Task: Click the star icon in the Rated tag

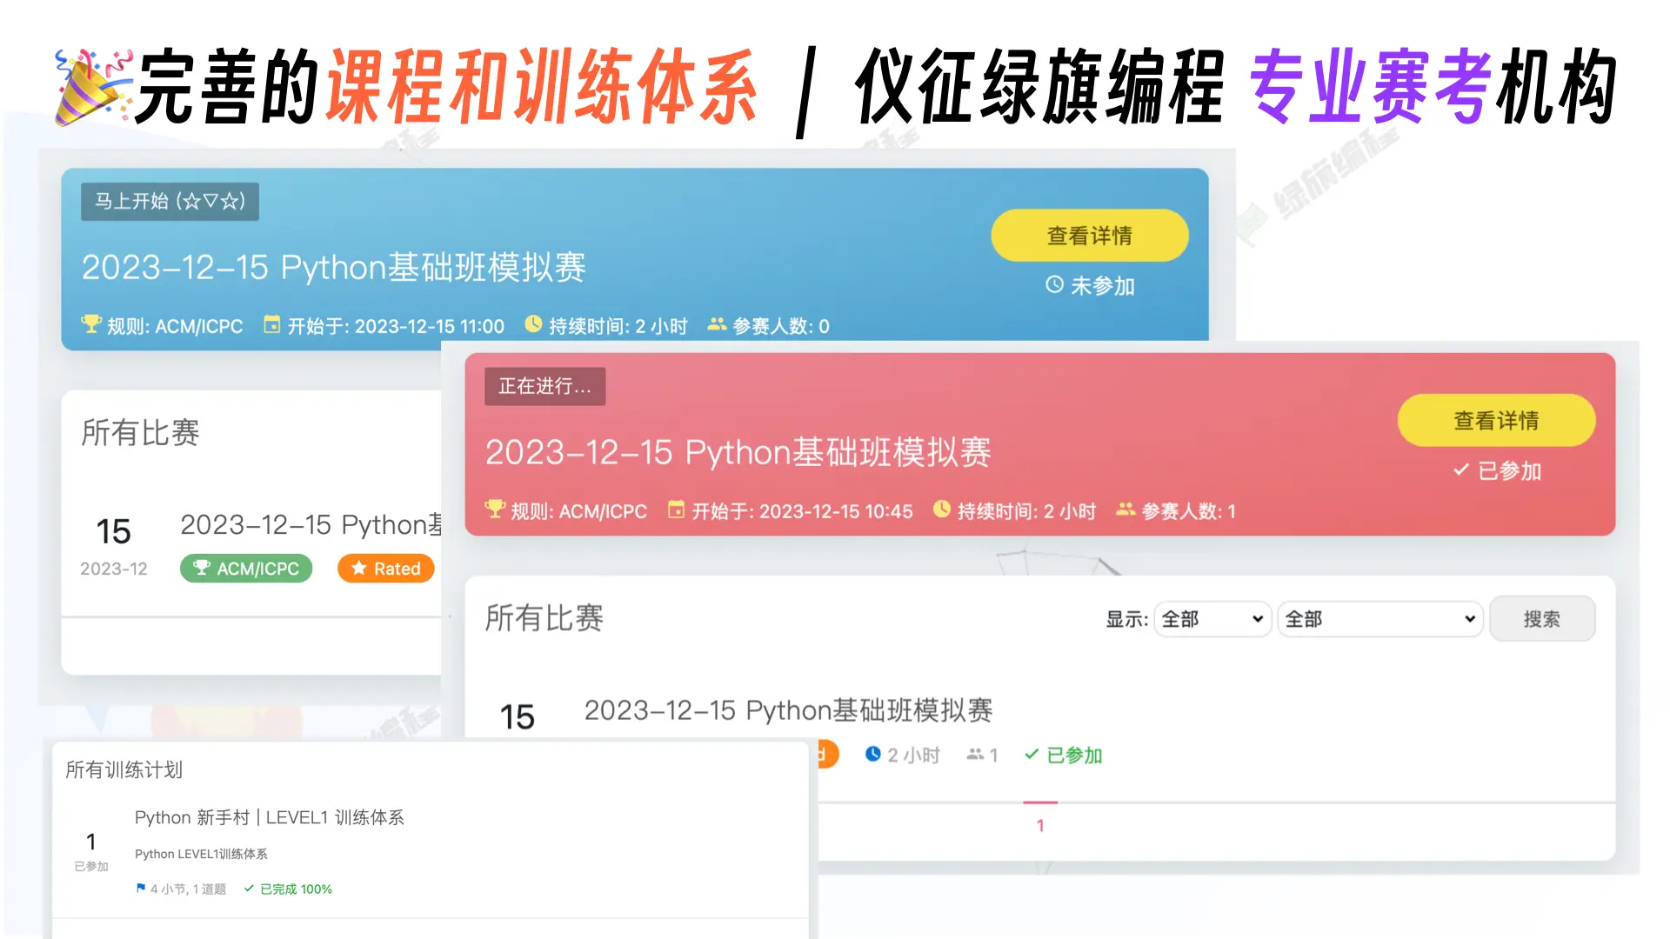Action: coord(359,568)
